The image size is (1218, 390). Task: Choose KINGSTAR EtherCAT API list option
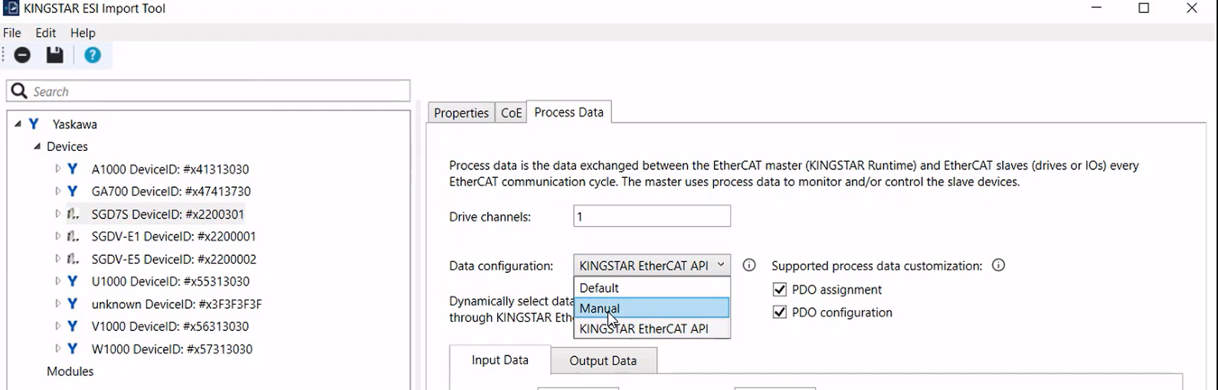[652, 329]
